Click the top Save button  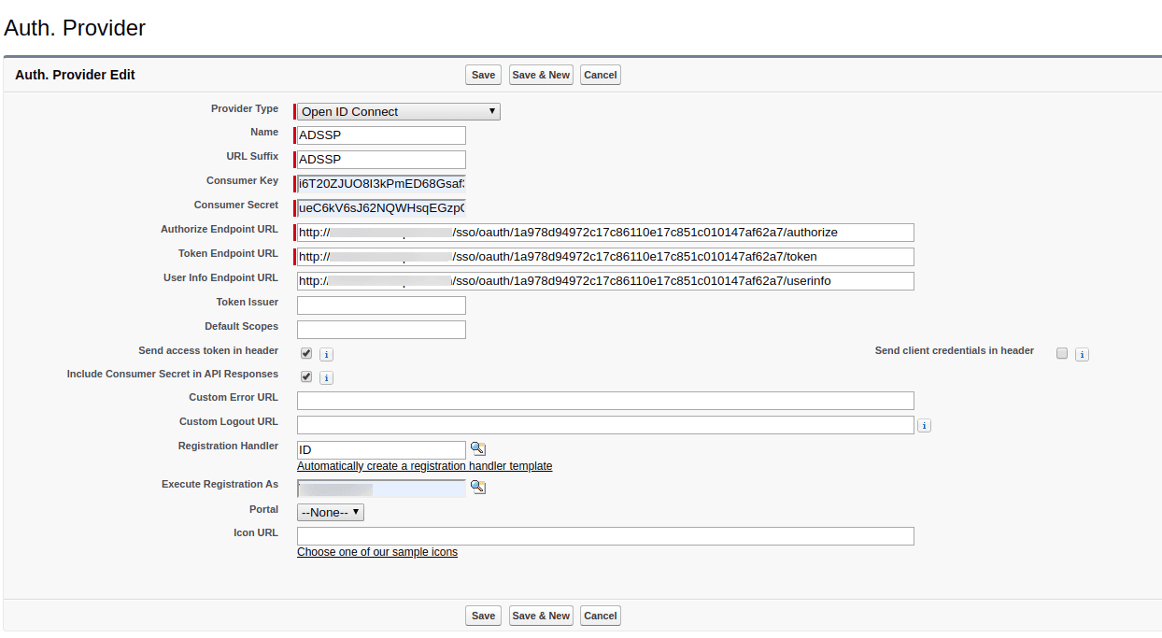(483, 75)
